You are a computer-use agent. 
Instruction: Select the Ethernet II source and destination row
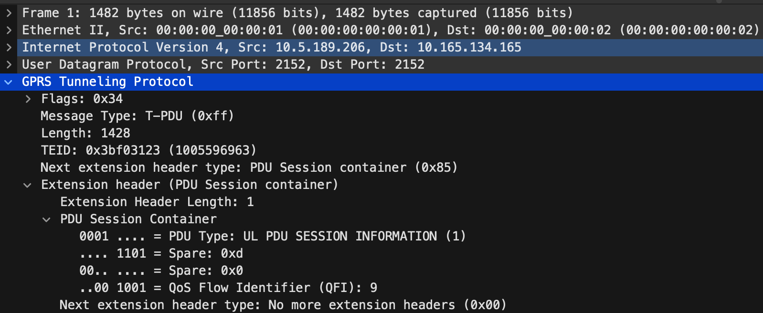(381, 30)
